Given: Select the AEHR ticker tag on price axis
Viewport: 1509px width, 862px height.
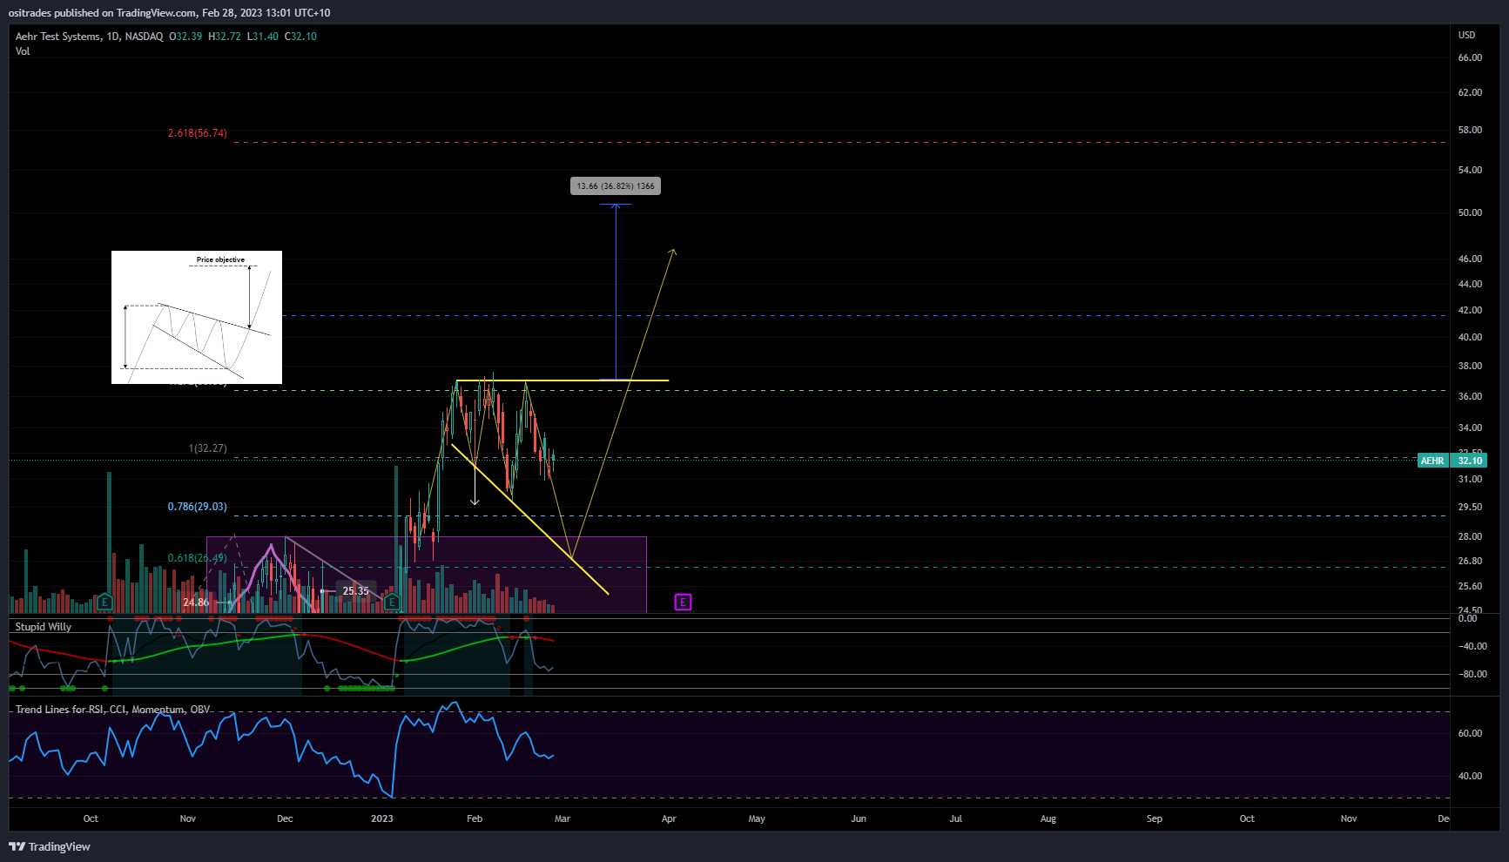Looking at the screenshot, I should click(x=1432, y=461).
